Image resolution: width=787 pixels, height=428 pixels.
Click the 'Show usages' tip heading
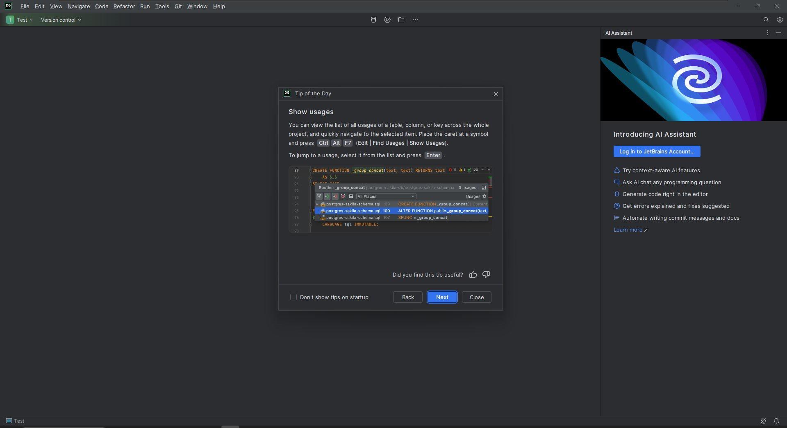311,112
